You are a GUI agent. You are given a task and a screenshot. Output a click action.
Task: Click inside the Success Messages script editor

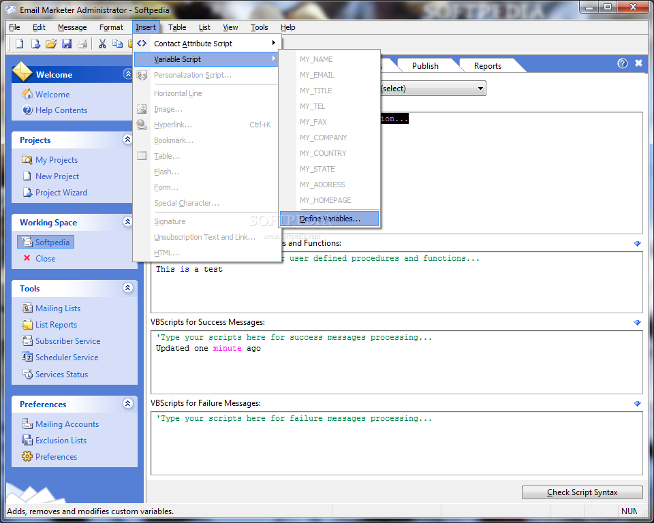pos(396,362)
